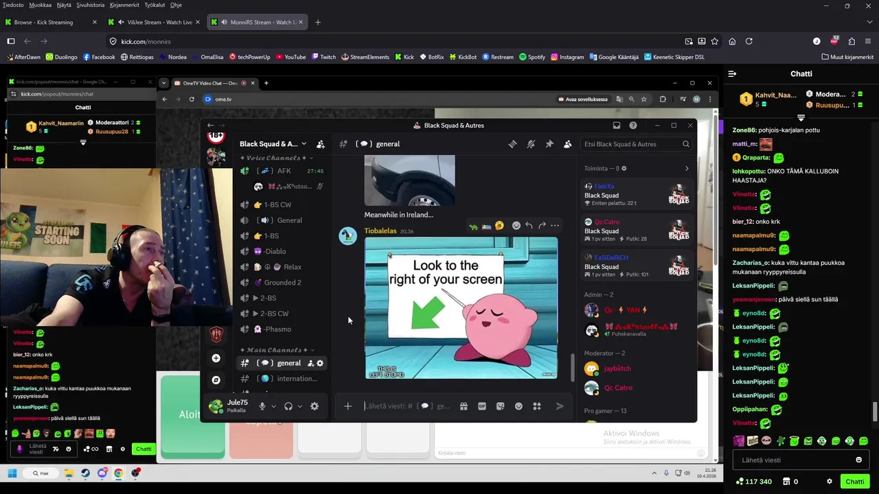Create invite icon on general channel row
879x494 pixels.
pos(310,363)
